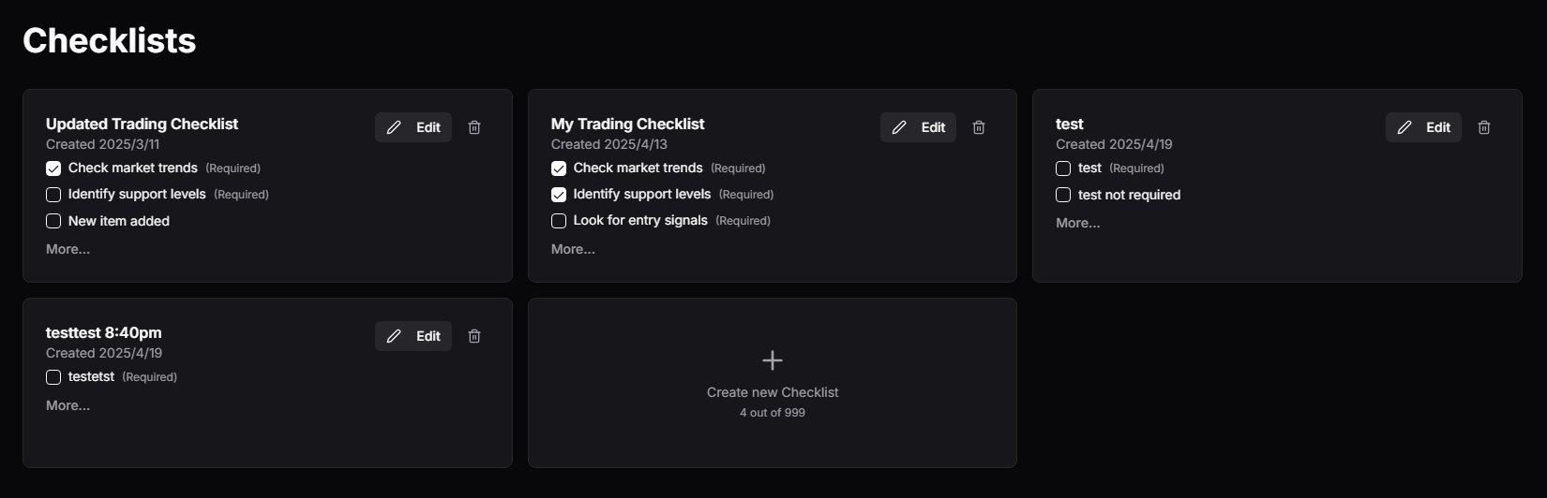Check 'New item added' checkbox
Viewport: 1547px width, 498px height.
tap(53, 221)
